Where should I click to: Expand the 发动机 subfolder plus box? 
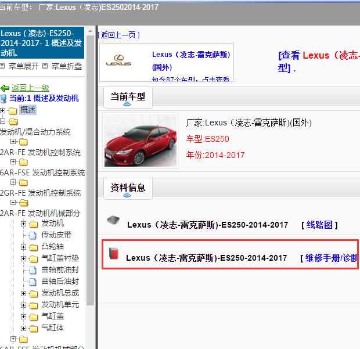click(x=23, y=224)
